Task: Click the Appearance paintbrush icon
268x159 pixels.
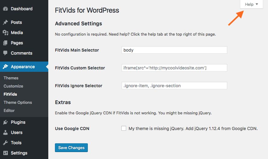Action: coord(5,67)
